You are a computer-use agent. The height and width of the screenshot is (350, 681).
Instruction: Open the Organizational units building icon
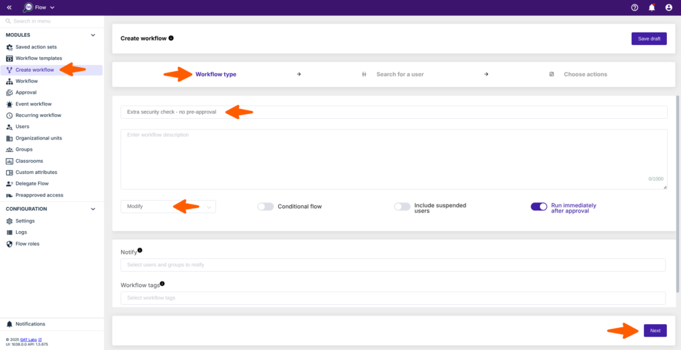[x=9, y=138]
